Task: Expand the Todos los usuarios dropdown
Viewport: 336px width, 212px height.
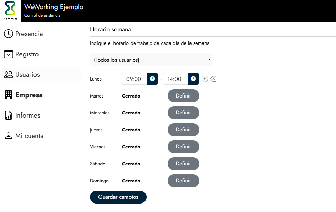Action: [x=151, y=60]
